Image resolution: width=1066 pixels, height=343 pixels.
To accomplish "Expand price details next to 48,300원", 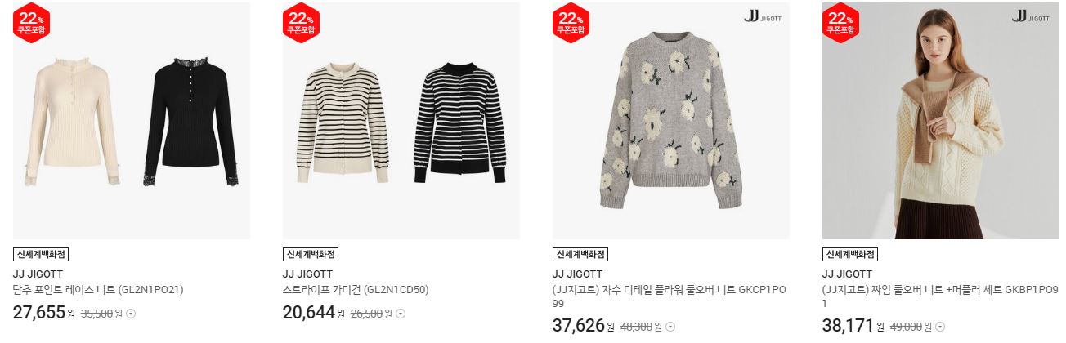I will (670, 327).
